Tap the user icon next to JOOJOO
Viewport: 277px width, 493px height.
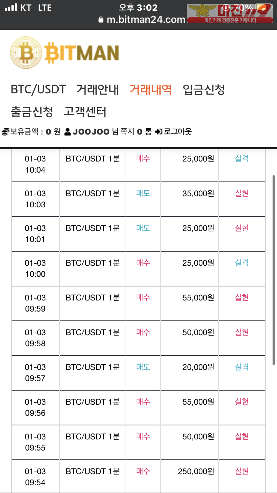tap(68, 132)
